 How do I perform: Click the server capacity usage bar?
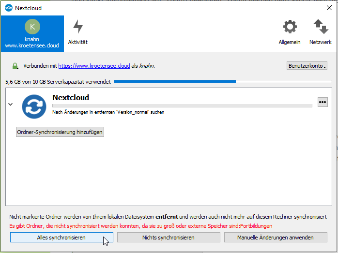tap(223, 82)
